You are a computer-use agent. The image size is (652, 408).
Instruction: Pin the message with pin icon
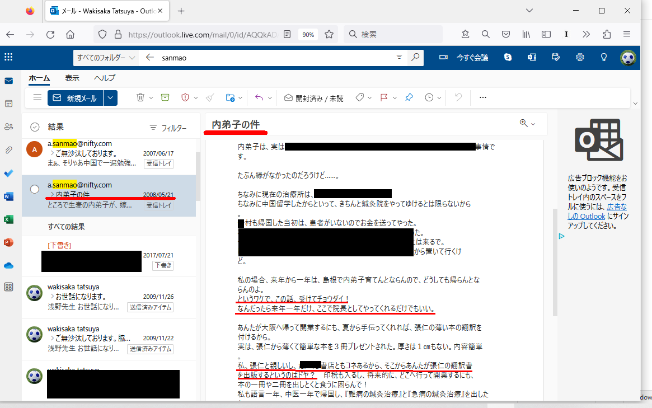pyautogui.click(x=409, y=97)
